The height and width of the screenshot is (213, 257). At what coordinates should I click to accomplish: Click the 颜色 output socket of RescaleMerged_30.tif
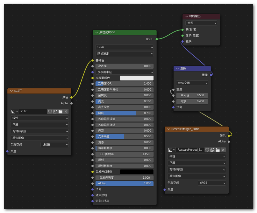229,136
